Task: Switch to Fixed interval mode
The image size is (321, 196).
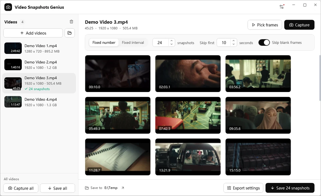Action: point(133,42)
